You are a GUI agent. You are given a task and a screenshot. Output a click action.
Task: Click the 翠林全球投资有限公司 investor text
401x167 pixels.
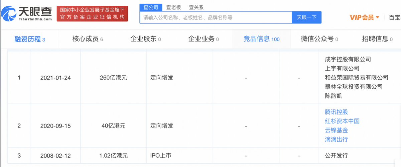(354, 87)
